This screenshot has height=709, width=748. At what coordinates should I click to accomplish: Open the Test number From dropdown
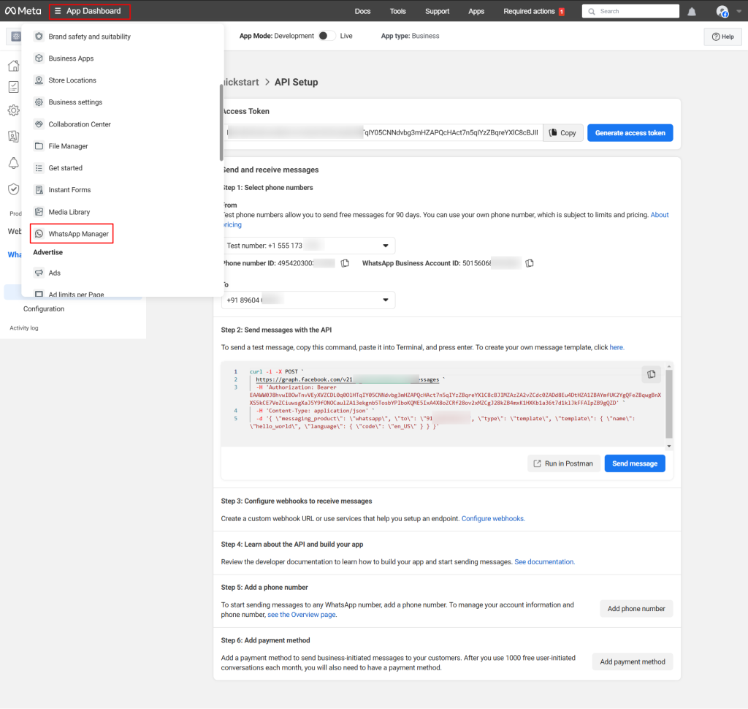308,246
